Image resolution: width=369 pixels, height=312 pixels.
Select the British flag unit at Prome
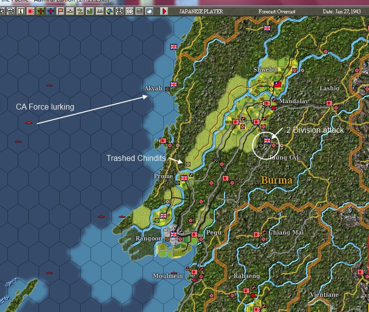click(184, 178)
